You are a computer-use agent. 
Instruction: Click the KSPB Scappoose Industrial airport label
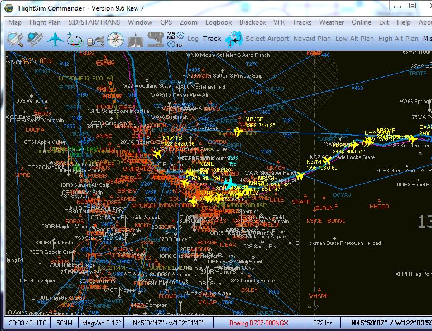[x=118, y=111]
